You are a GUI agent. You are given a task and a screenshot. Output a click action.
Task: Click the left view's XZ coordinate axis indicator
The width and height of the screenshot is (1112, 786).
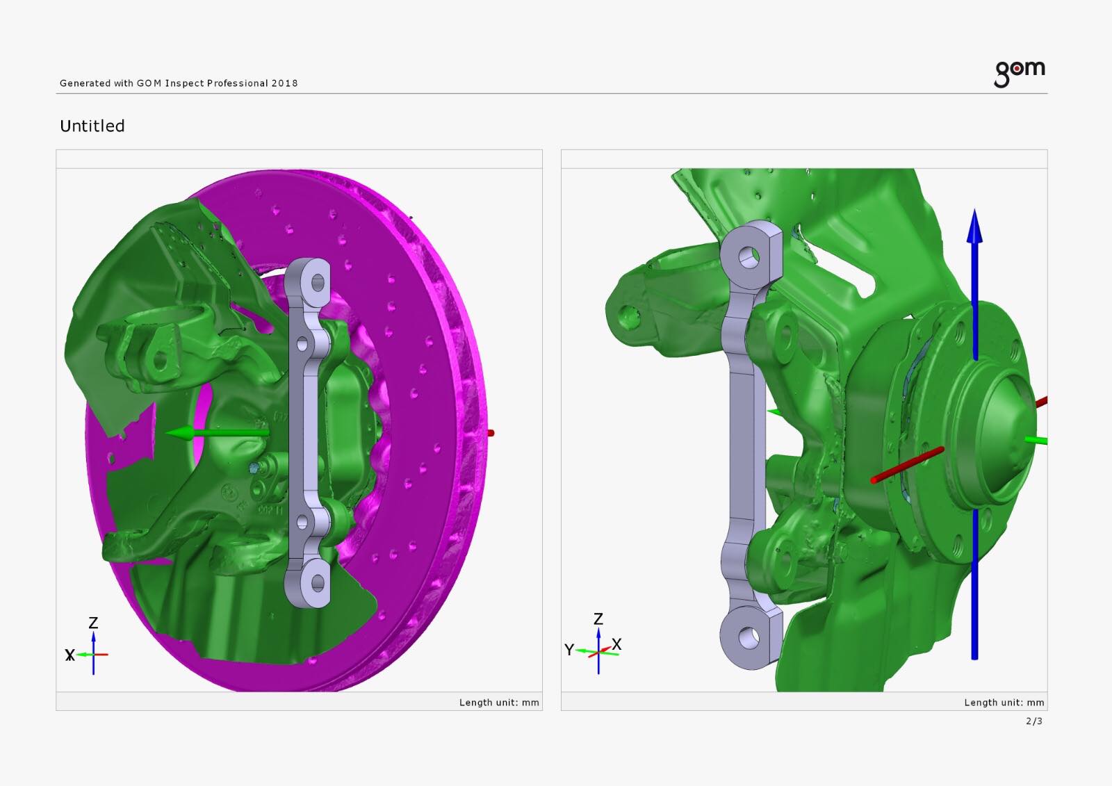88,645
